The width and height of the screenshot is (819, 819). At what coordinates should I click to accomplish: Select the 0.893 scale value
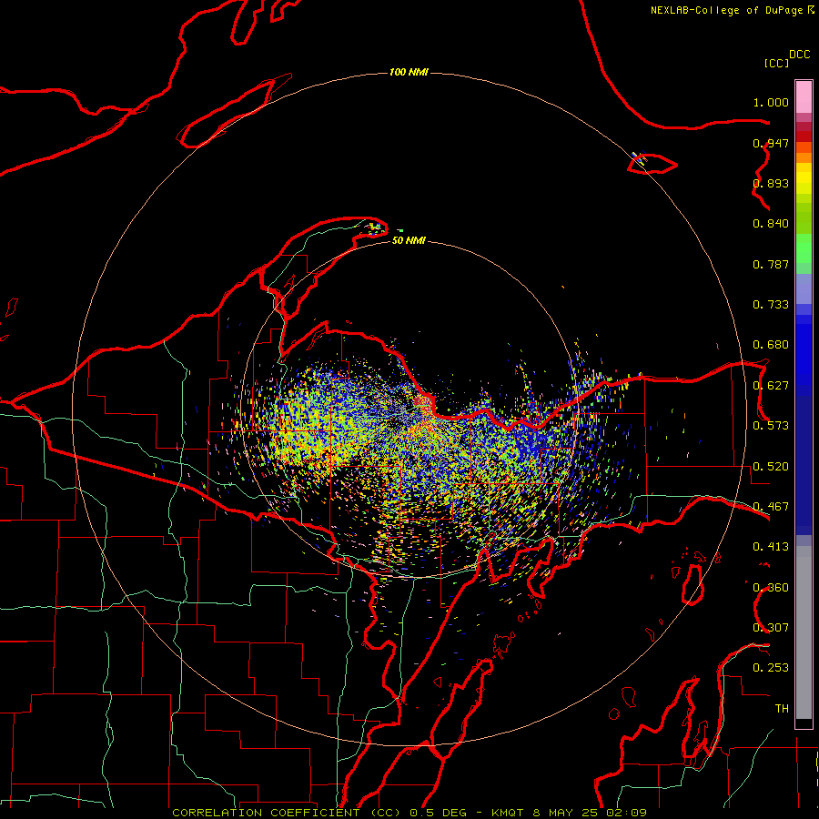click(771, 183)
